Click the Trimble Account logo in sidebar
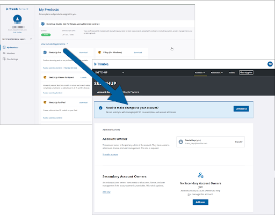Screen dimensions: 275x215 click(17, 9)
